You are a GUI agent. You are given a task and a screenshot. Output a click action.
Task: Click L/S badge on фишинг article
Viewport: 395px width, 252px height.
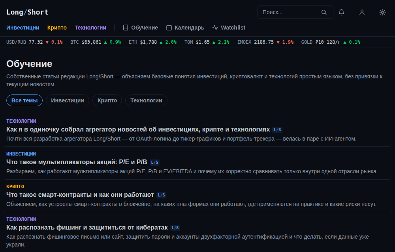click(175, 228)
